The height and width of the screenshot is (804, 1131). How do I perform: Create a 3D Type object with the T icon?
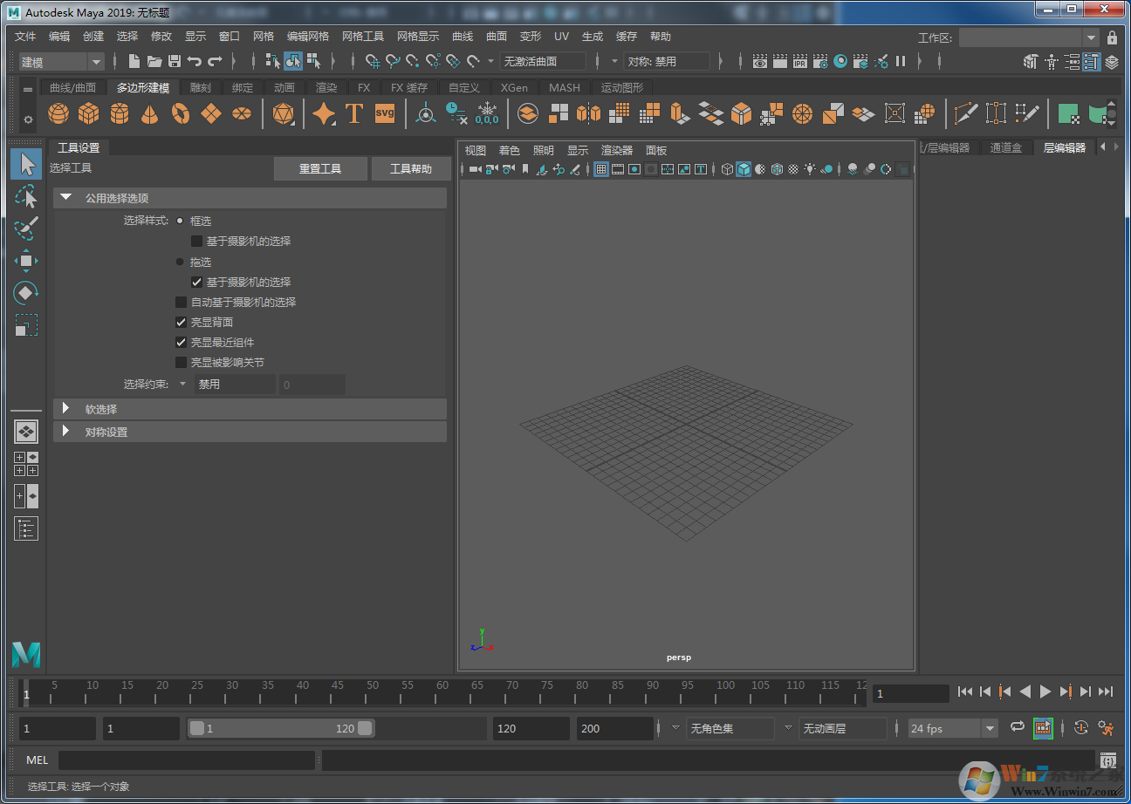coord(354,113)
